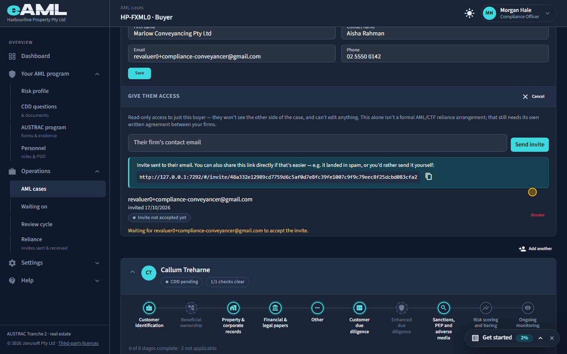Open the Waiting on page
This screenshot has width=567, height=354.
click(x=58, y=207)
